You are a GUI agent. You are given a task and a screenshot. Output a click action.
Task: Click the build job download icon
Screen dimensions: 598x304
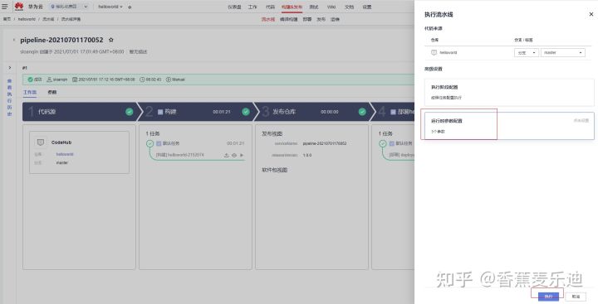[x=226, y=155]
